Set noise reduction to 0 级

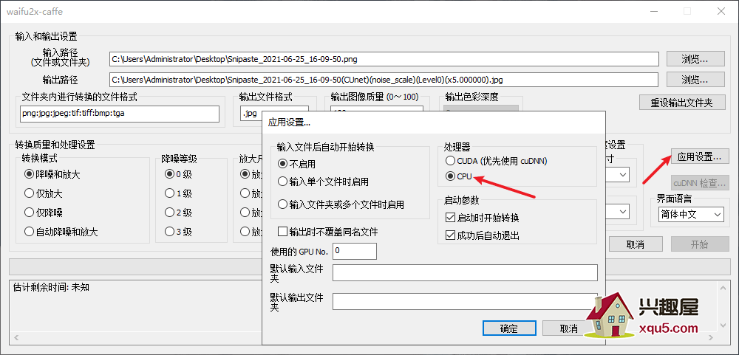178,175
